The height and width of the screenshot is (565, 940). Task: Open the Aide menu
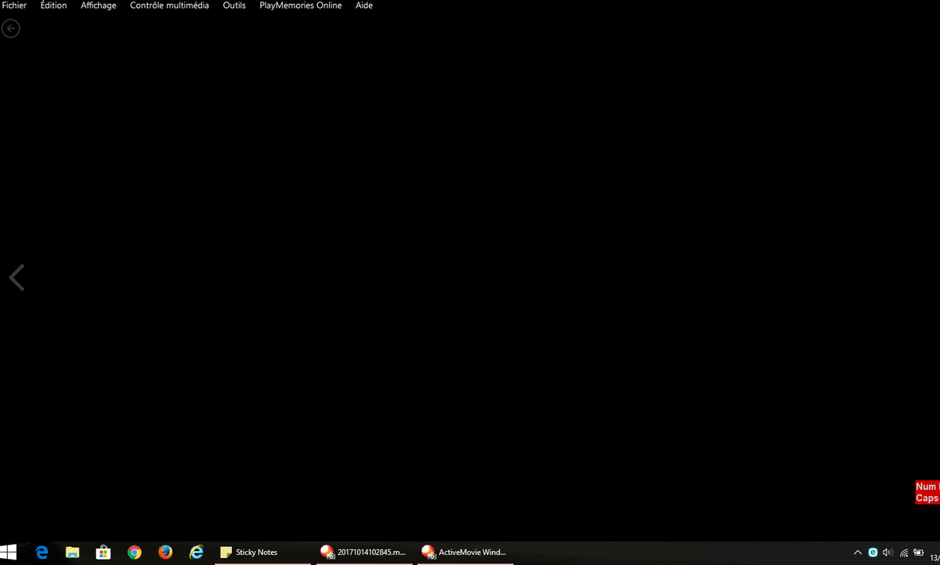pos(363,5)
